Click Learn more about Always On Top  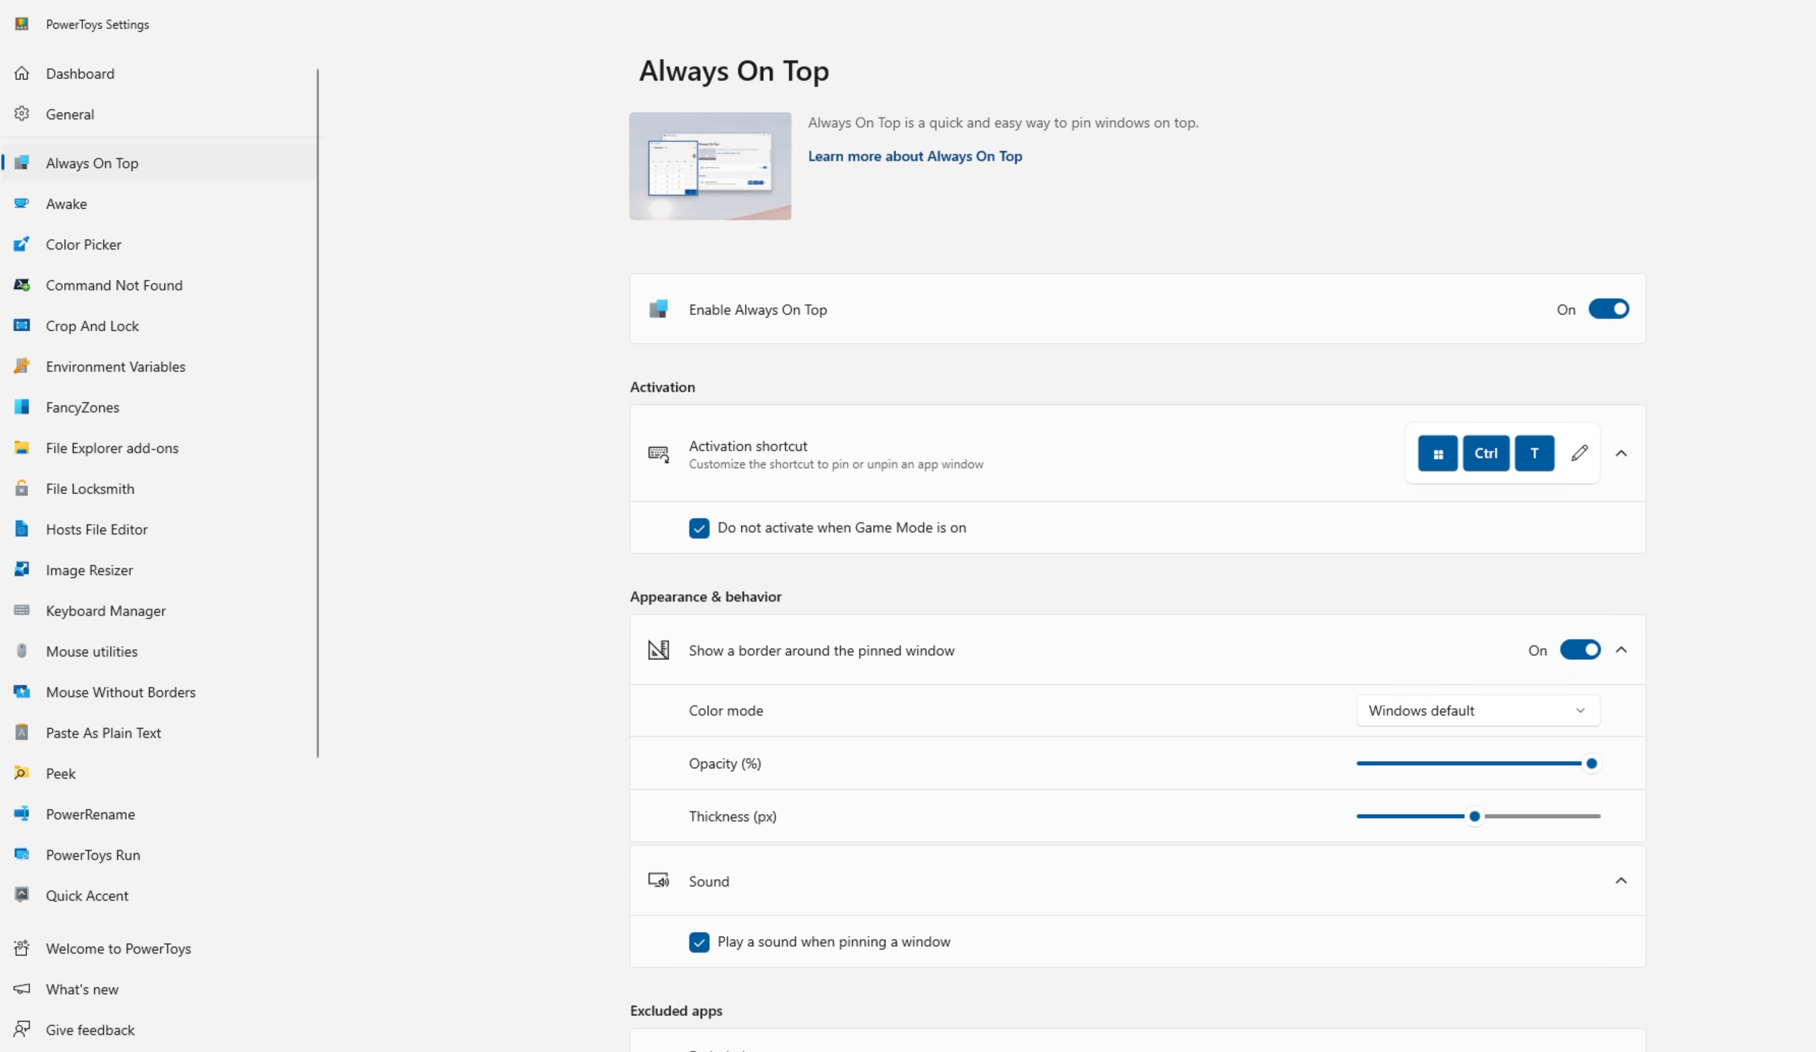[x=914, y=155]
